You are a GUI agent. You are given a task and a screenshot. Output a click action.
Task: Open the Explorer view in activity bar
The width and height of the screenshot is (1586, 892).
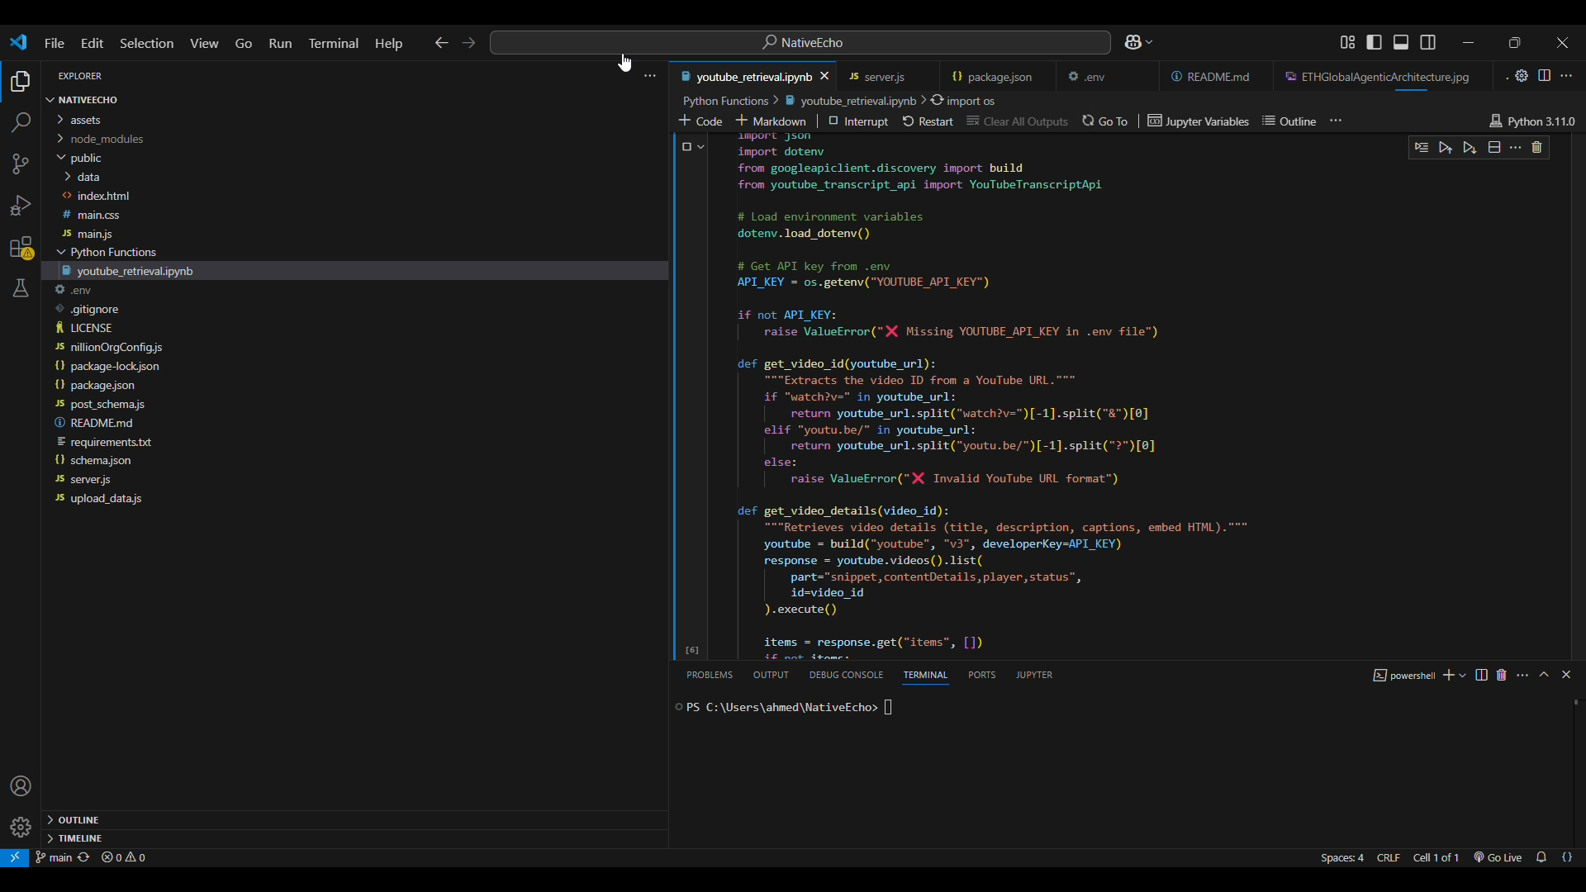coord(21,82)
